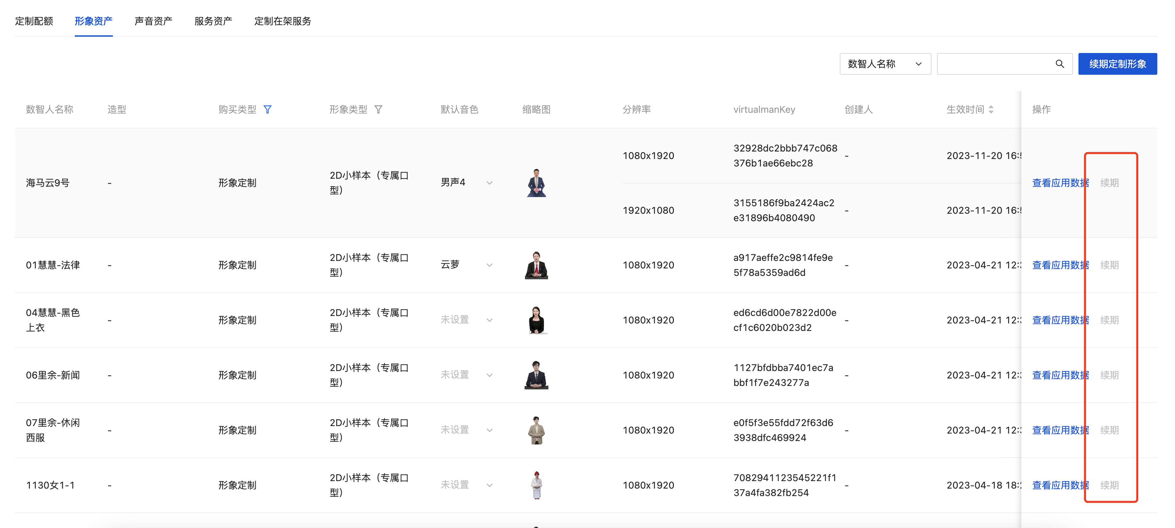Click 续期 for 海马云9号 row

point(1109,183)
